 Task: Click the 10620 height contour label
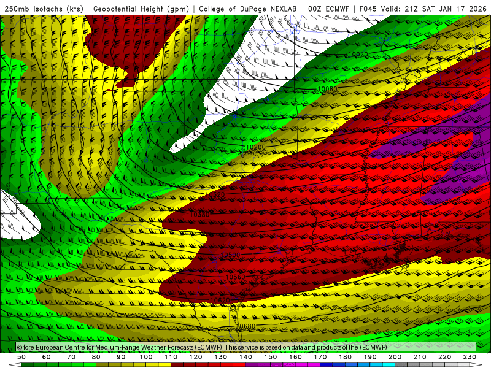pos(220,301)
